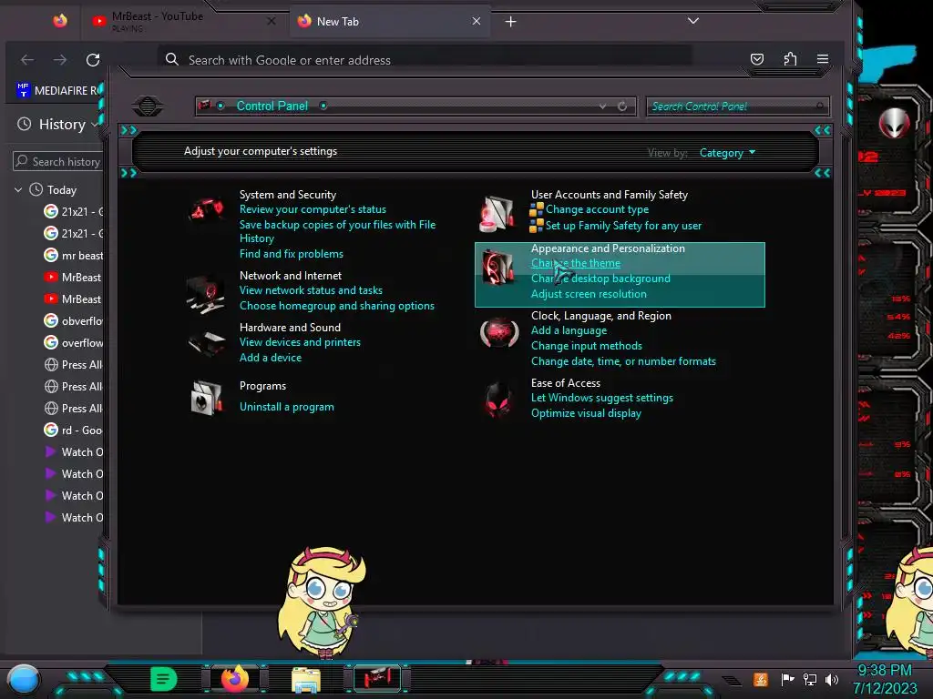The width and height of the screenshot is (933, 699).
Task: Click Change date, time, or number formats
Action: pos(623,360)
